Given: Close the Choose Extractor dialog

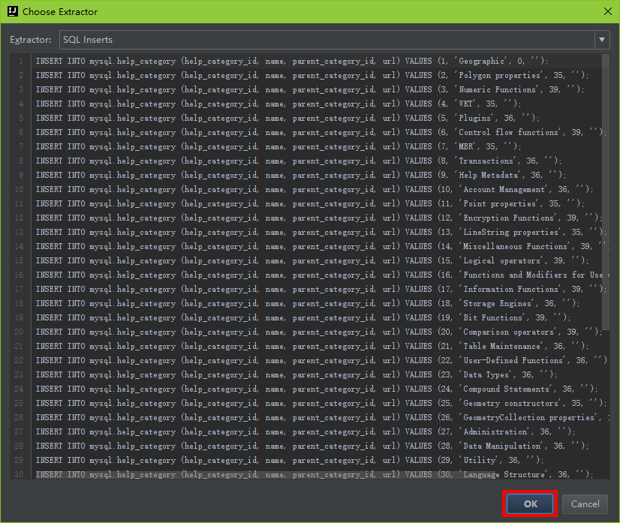Looking at the screenshot, I should pos(606,11).
